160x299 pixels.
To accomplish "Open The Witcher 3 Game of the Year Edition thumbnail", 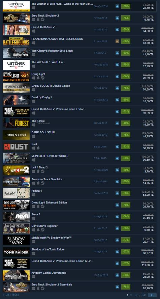I will [x=16, y=6].
